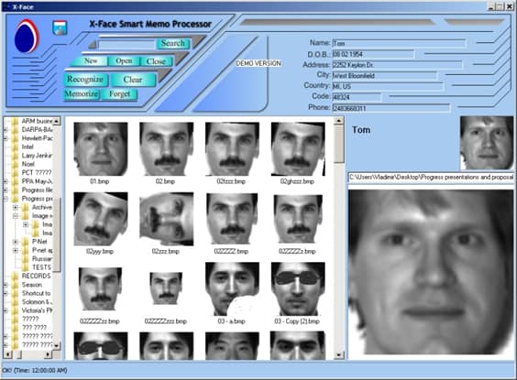This screenshot has height=380, width=517.
Task: Click the Tom portrait above the path field
Action: coord(487,143)
